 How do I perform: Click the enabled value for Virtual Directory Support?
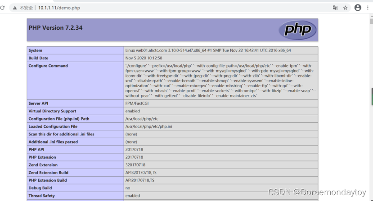pos(132,111)
